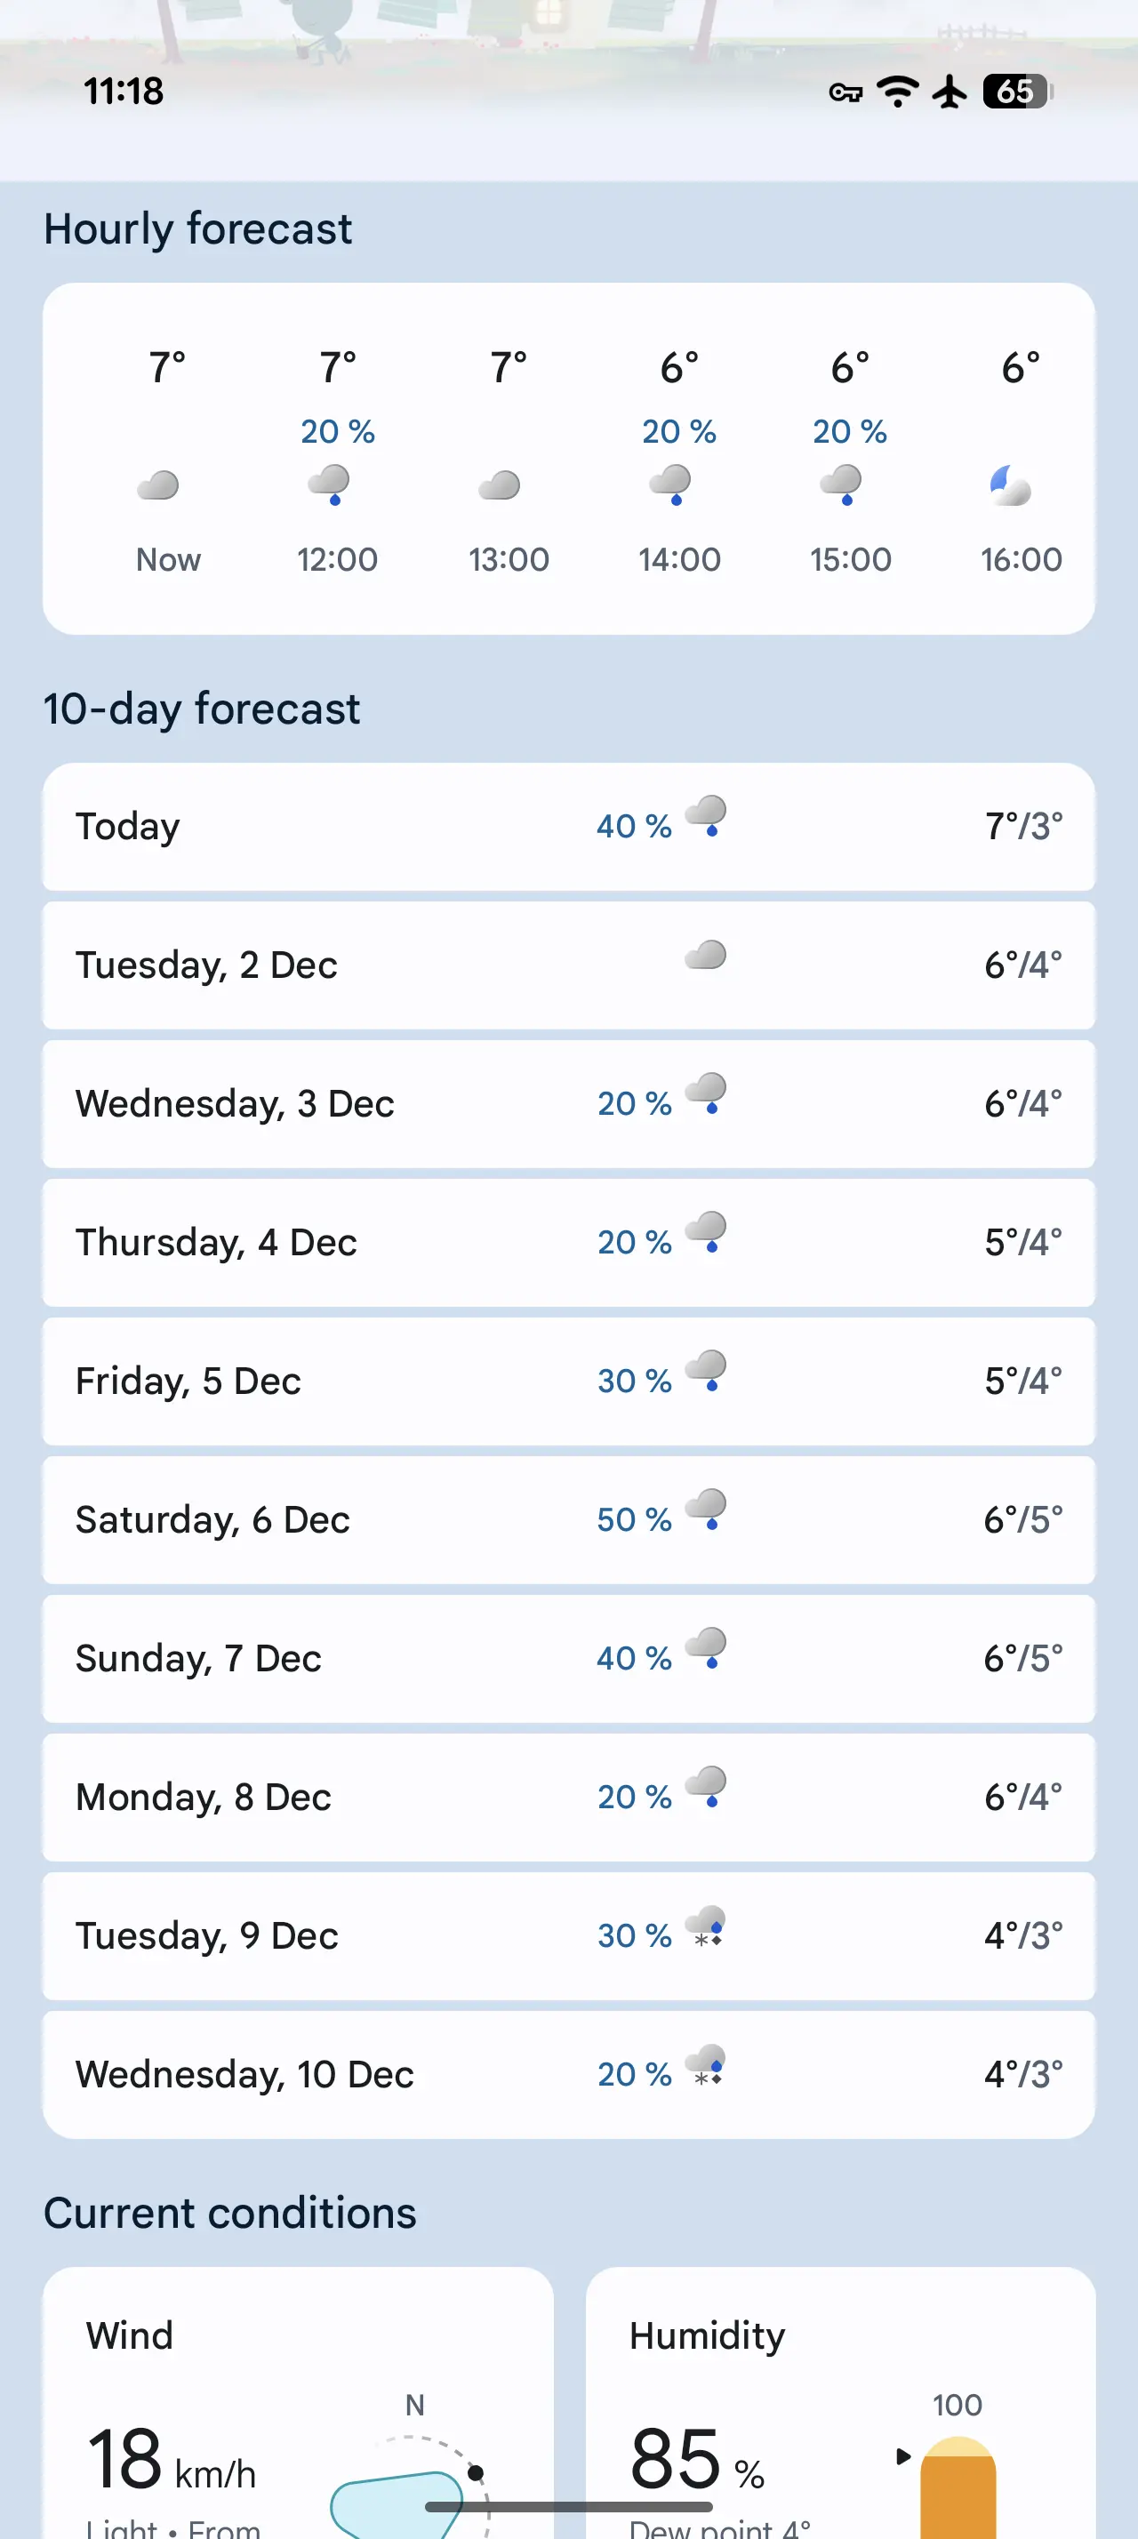Open Monday, 8 Dec forecast row
This screenshot has width=1138, height=2539.
[568, 1797]
